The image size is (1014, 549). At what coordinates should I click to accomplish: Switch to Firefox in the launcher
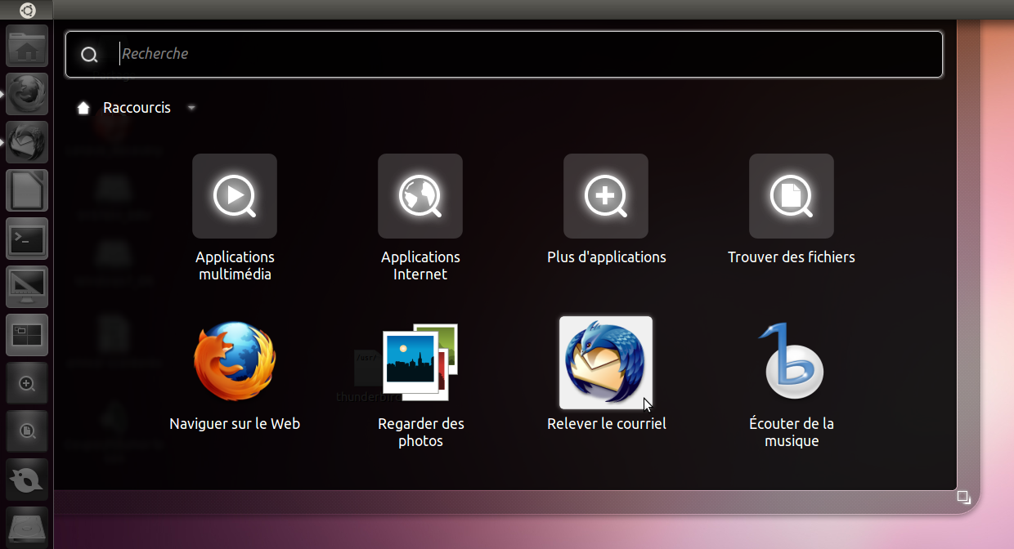[x=27, y=94]
